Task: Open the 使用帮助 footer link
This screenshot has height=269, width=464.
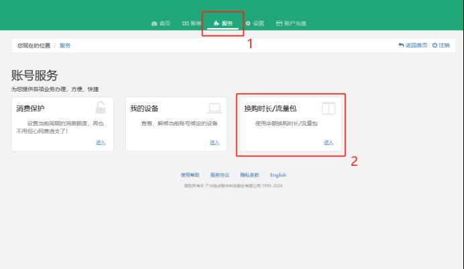Action: 188,175
